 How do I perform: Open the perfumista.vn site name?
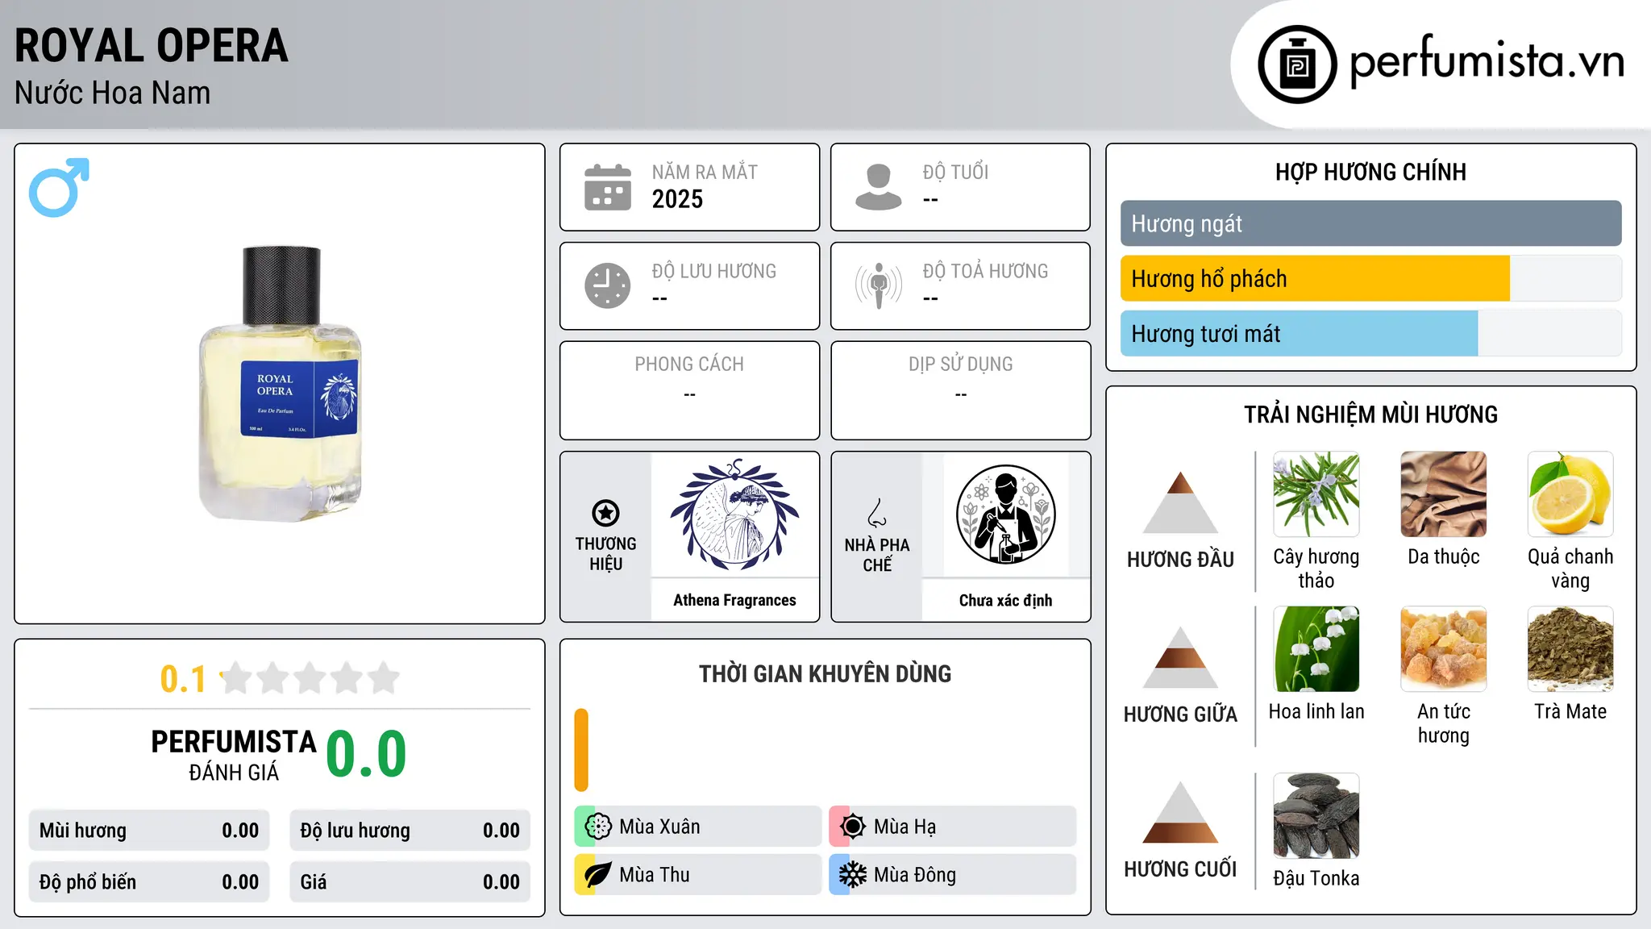(1487, 62)
